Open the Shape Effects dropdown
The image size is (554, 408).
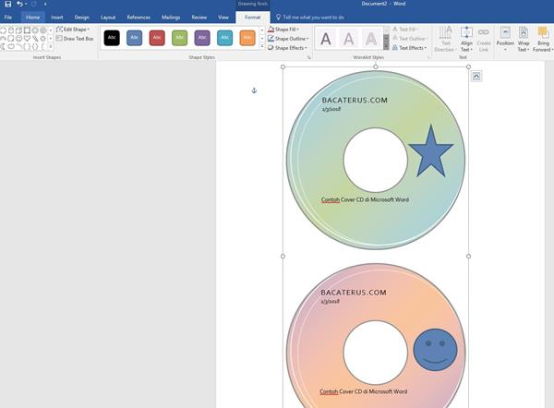point(287,48)
